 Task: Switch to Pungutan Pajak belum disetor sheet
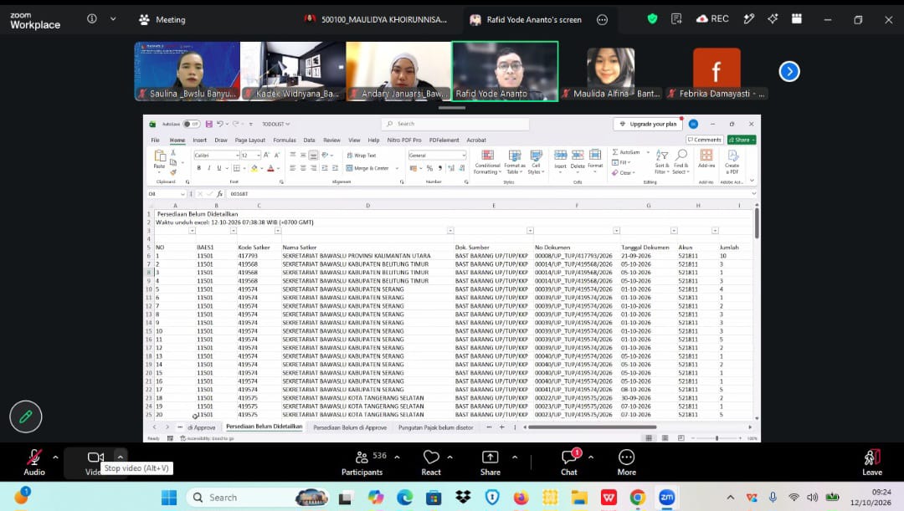click(436, 427)
